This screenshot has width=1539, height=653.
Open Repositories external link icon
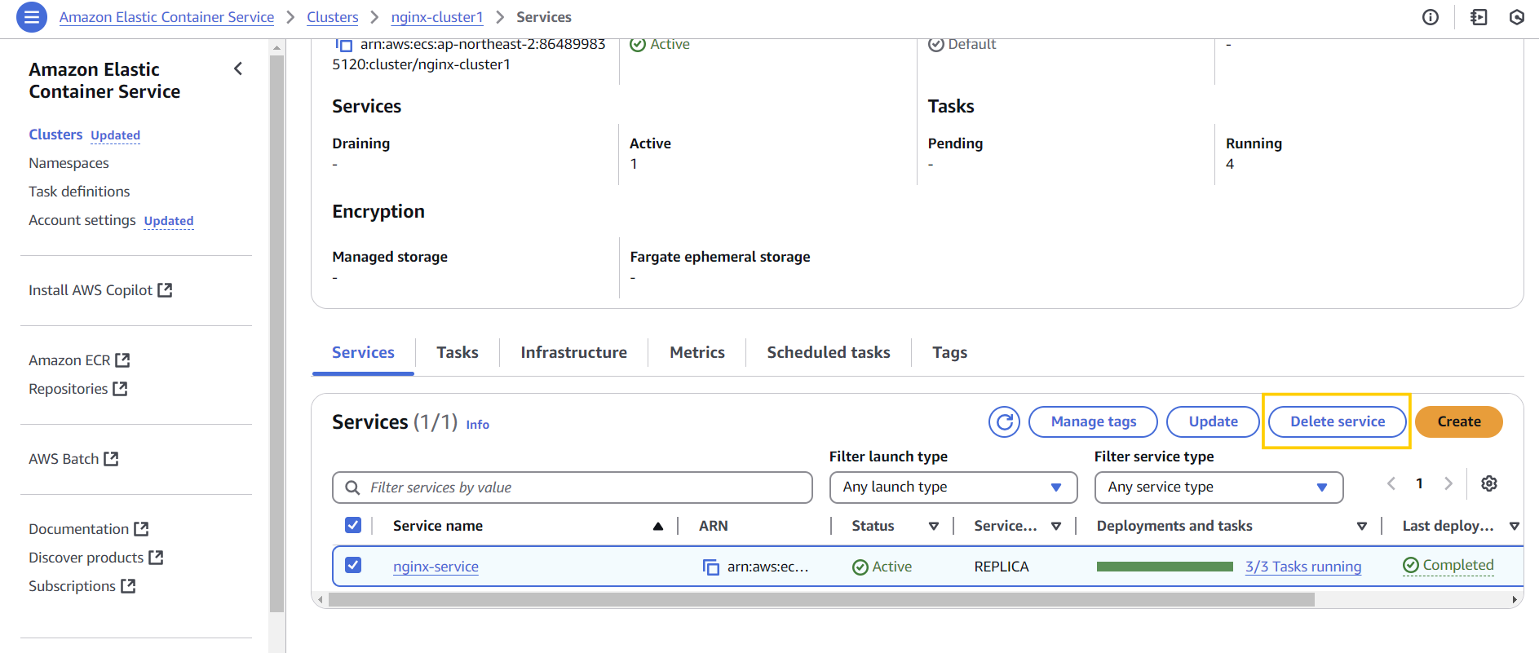(x=120, y=389)
